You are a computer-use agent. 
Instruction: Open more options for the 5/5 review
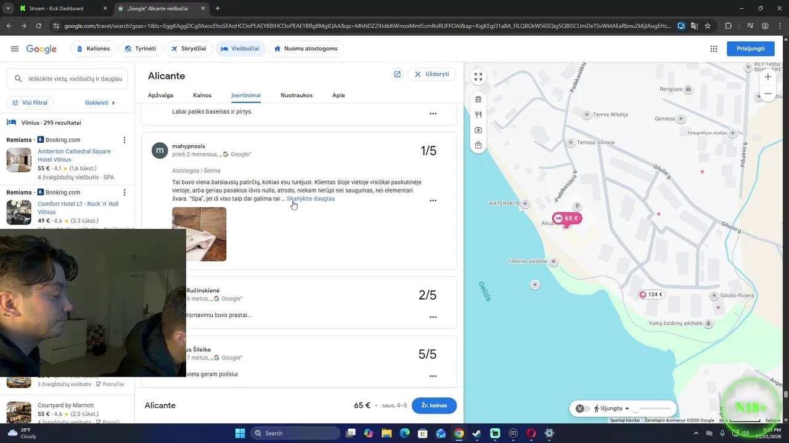point(433,376)
